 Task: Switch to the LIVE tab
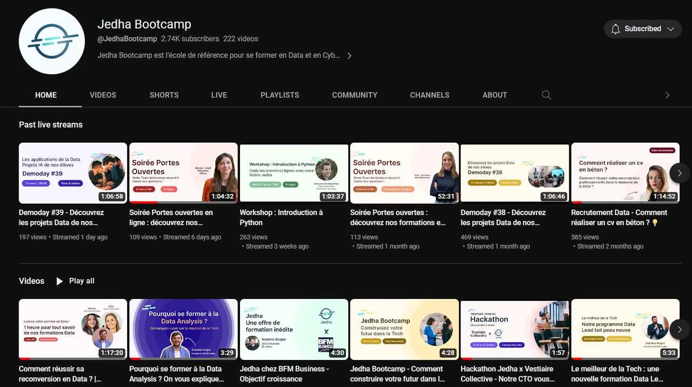tap(219, 95)
